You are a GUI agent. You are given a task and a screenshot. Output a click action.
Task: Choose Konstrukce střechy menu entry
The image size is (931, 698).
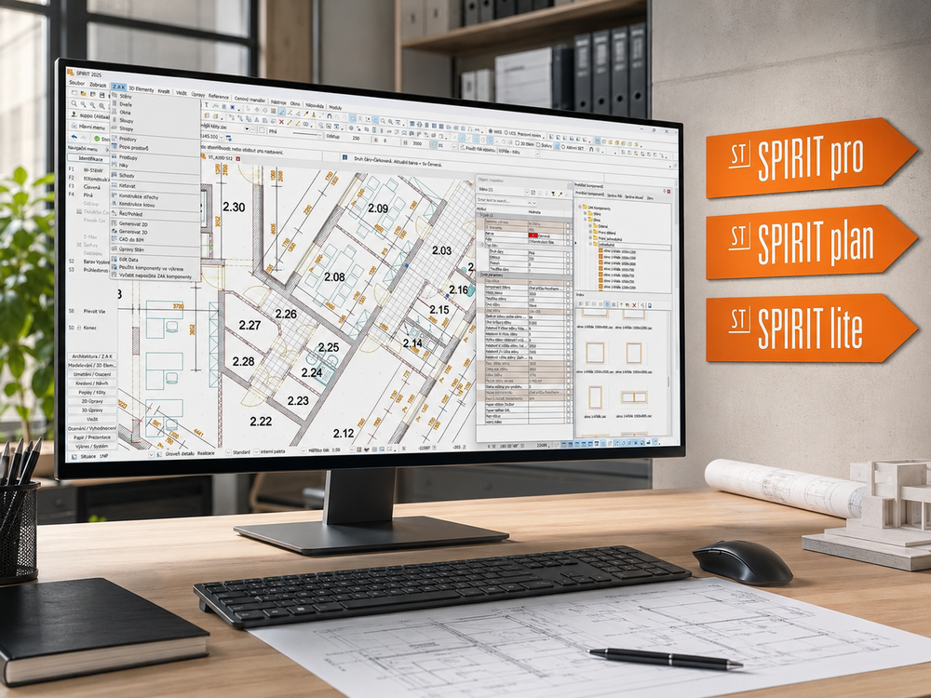tap(139, 196)
